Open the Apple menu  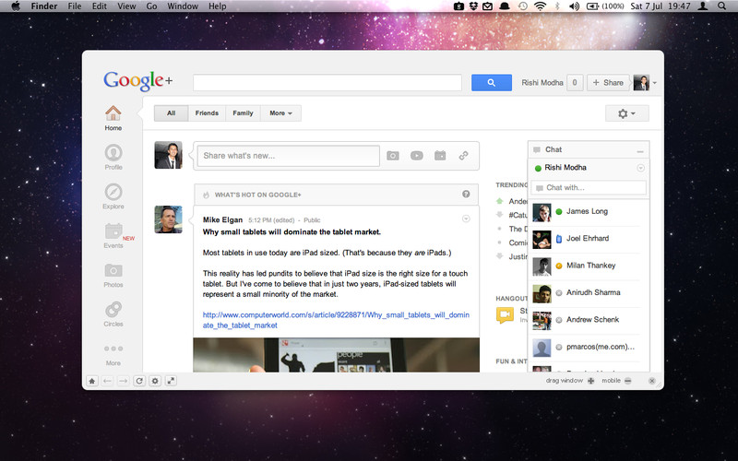tap(16, 6)
